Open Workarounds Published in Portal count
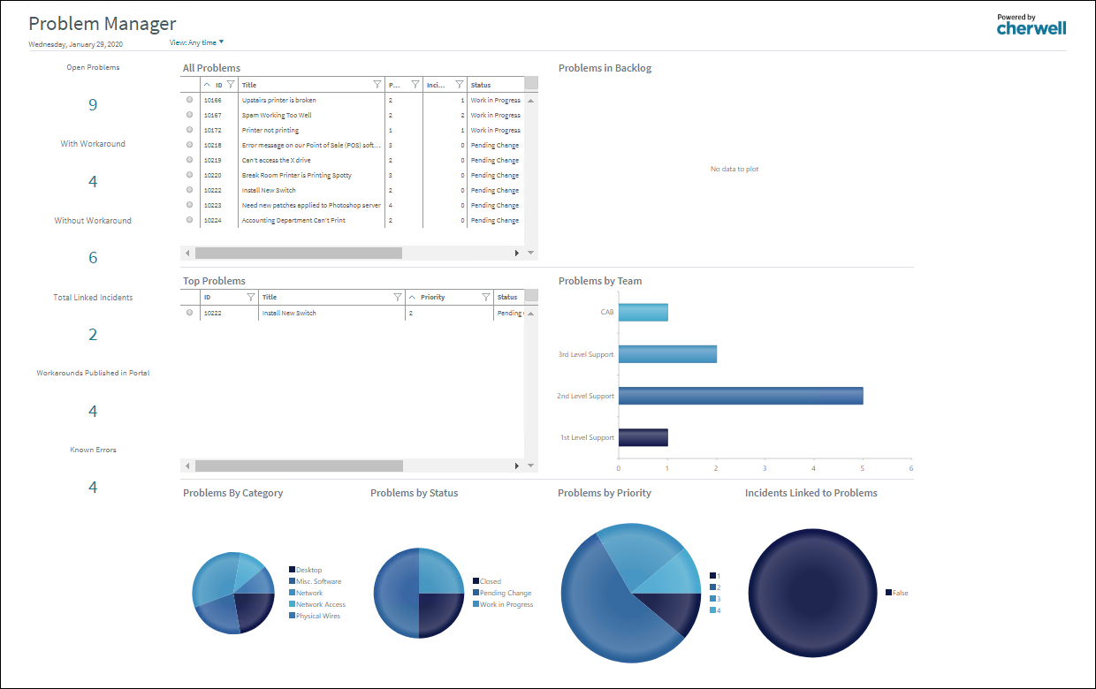1096x689 pixels. click(93, 411)
